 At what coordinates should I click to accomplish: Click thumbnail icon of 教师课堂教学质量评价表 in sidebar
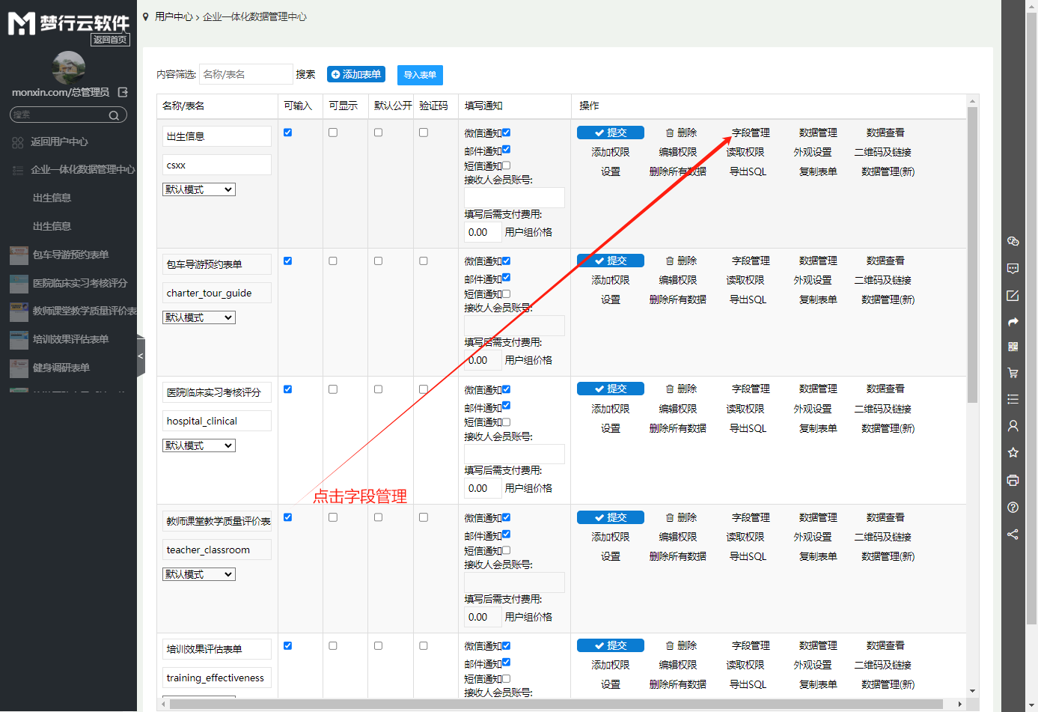(x=19, y=311)
